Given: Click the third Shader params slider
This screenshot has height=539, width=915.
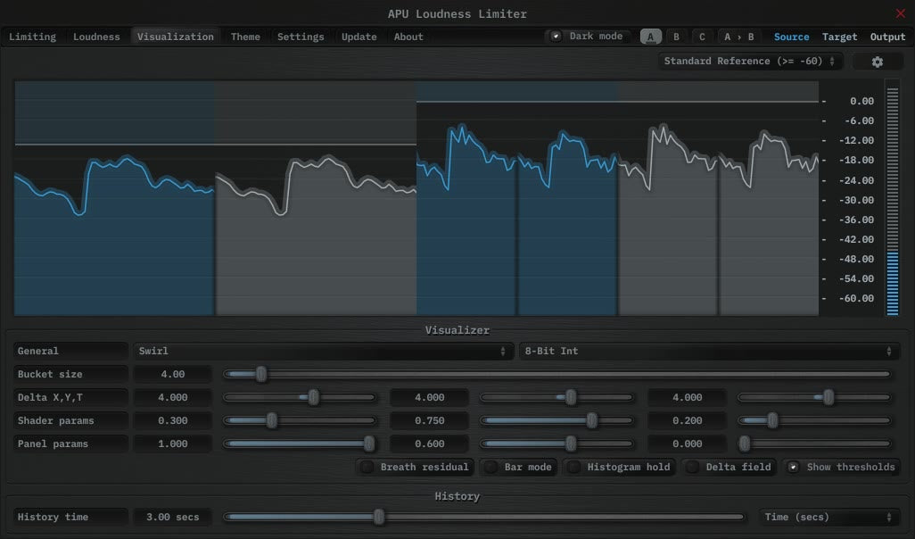Looking at the screenshot, I should tap(814, 420).
